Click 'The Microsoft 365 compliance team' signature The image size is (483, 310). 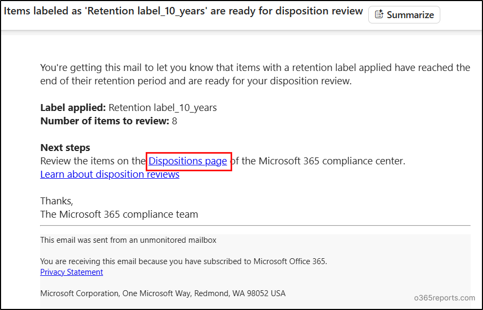tap(119, 214)
